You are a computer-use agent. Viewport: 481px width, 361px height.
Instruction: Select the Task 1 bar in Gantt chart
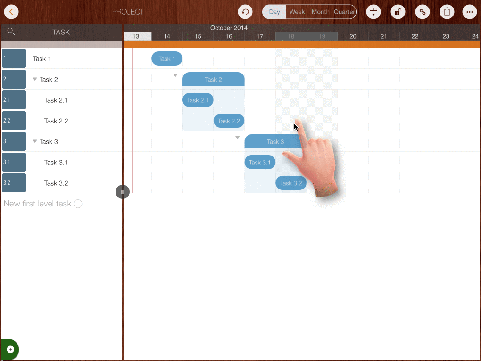pyautogui.click(x=167, y=58)
